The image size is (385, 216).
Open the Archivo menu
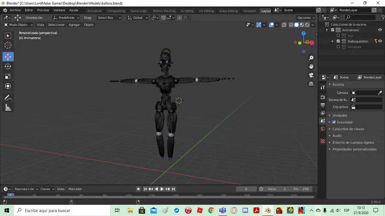(x=15, y=10)
